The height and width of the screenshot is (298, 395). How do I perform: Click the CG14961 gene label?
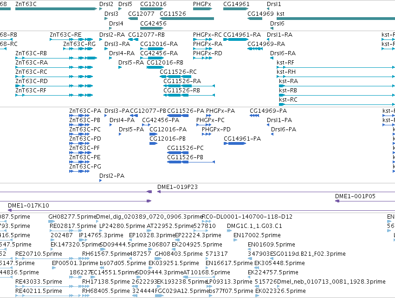point(236,4)
